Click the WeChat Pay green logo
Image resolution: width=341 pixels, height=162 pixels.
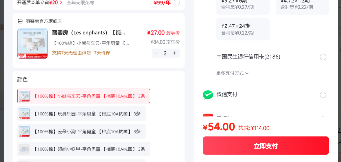(x=208, y=95)
